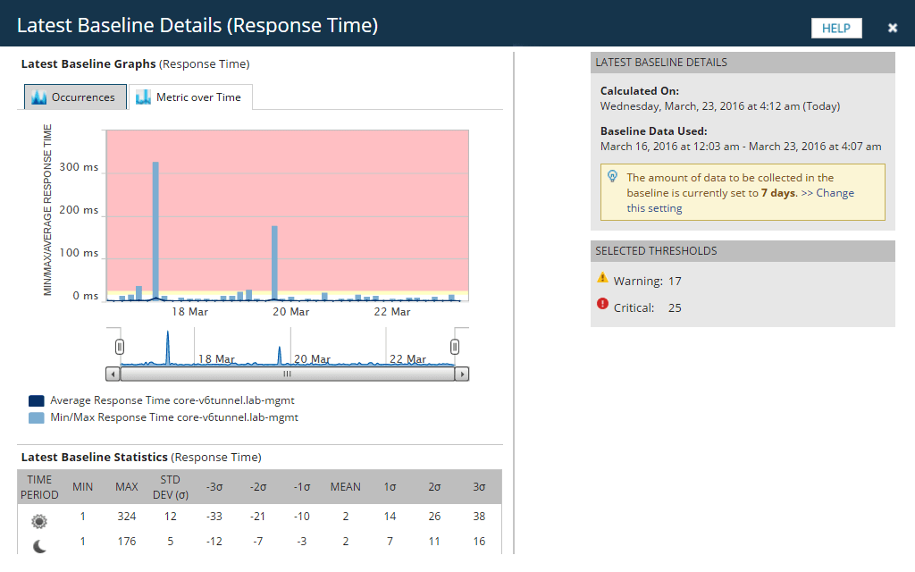
Task: Click the left arrow on the chart scrollbar
Action: click(113, 373)
